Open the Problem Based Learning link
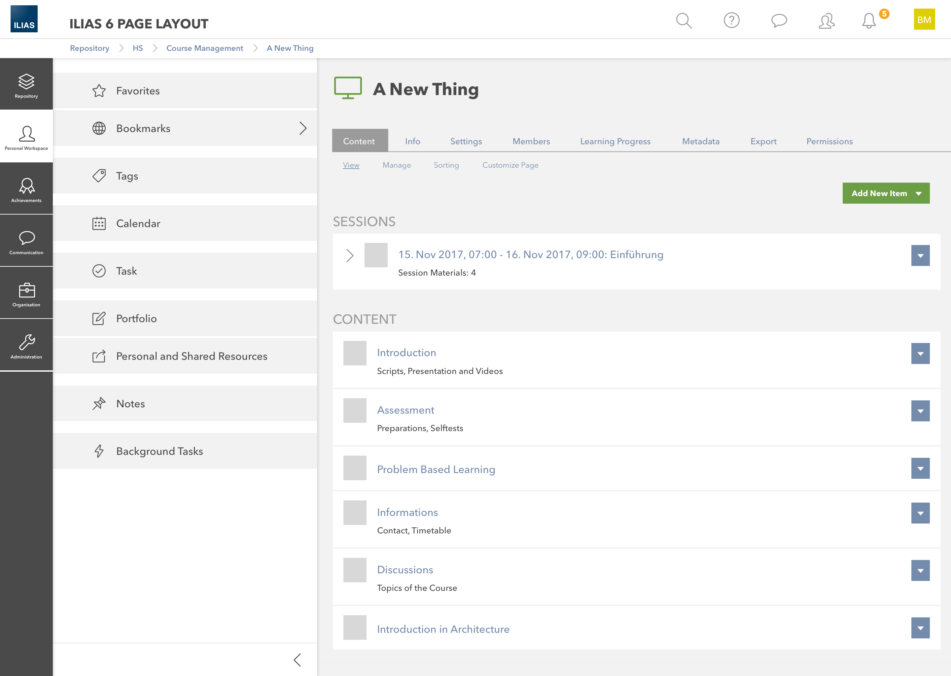This screenshot has width=951, height=676. tap(436, 469)
